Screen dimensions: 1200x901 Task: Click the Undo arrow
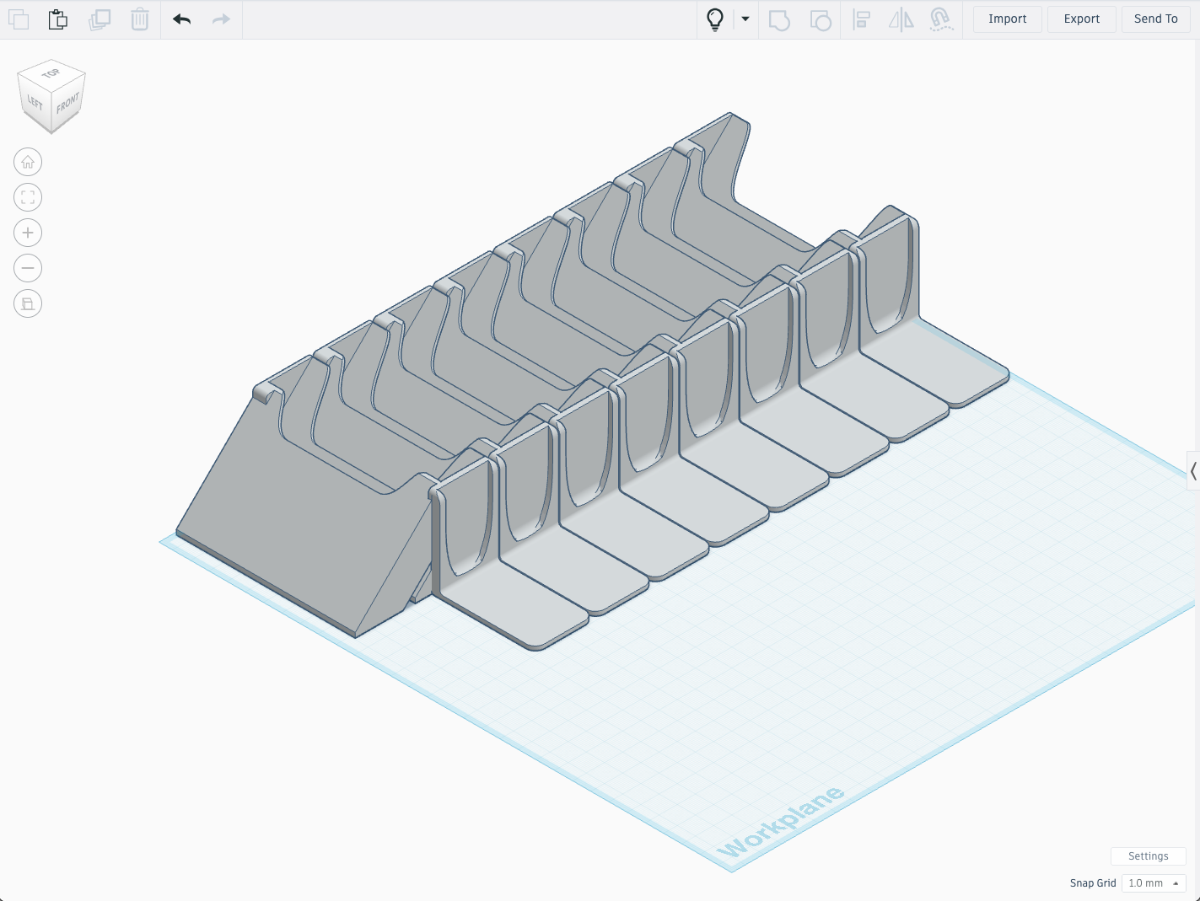180,19
